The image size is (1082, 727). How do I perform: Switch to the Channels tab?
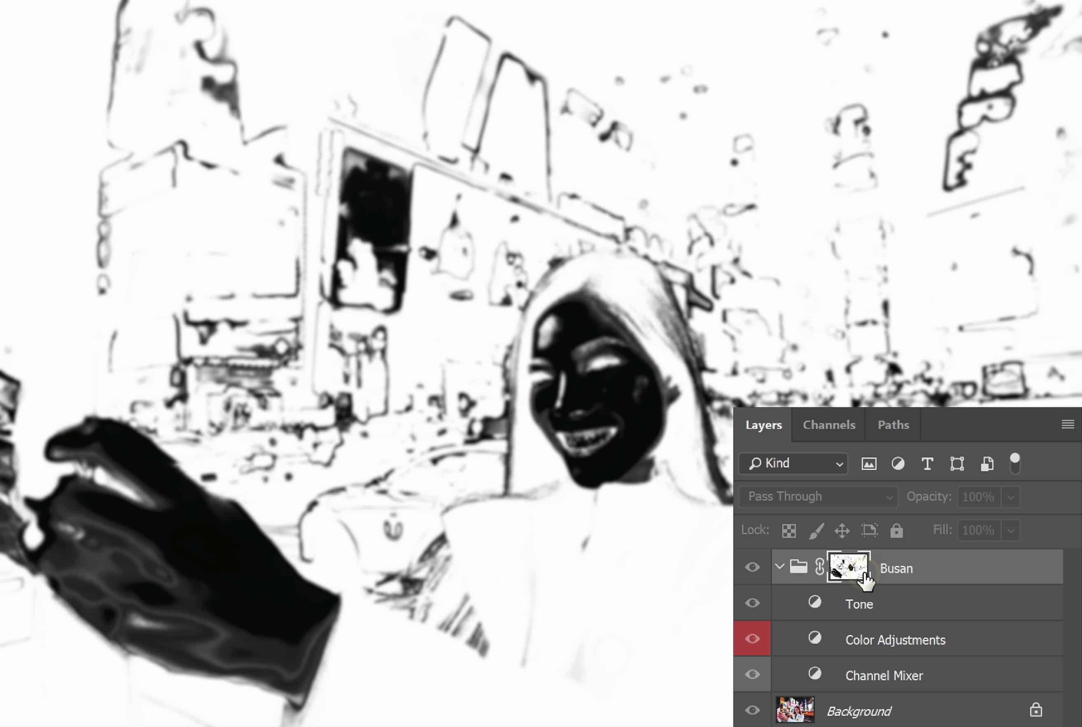[829, 425]
